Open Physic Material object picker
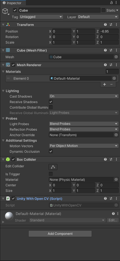This screenshot has width=120, height=261. [x=116, y=180]
